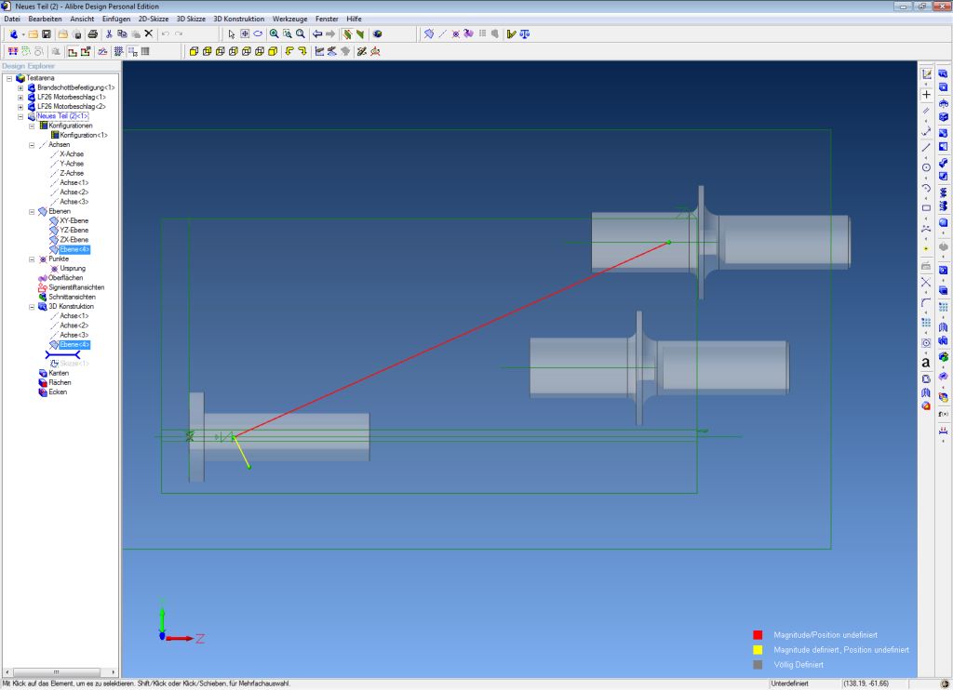Expand Brandschottbefestigung<1> node
This screenshot has width=953, height=690.
coord(20,88)
